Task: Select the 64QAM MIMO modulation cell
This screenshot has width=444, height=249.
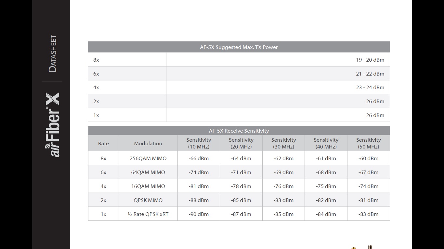Action: click(148, 172)
